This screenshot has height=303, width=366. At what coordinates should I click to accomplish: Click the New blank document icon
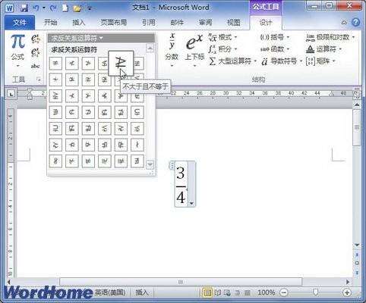pos(65,8)
